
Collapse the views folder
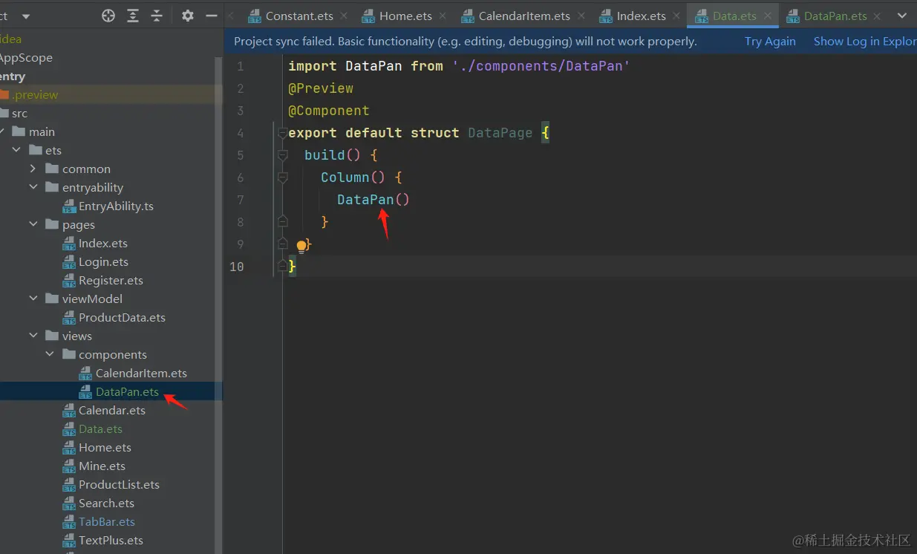tap(33, 336)
